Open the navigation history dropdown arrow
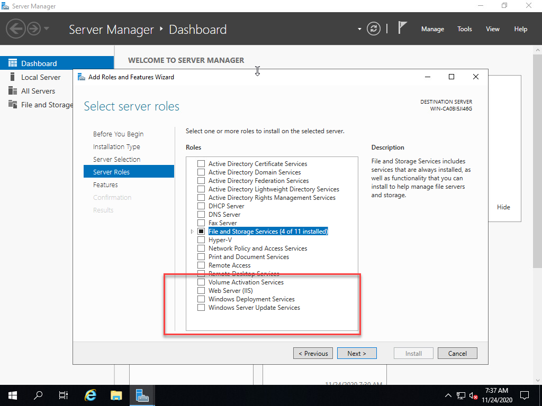This screenshot has height=406, width=542. point(47,29)
